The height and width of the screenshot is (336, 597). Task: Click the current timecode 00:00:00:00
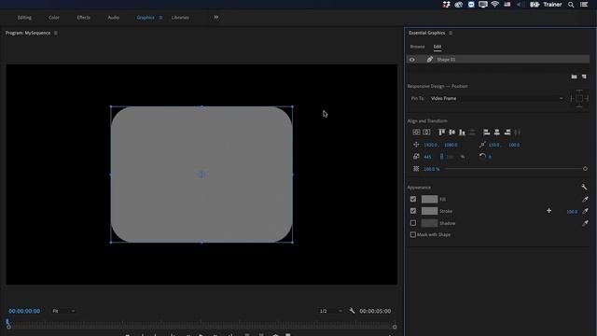[24, 311]
